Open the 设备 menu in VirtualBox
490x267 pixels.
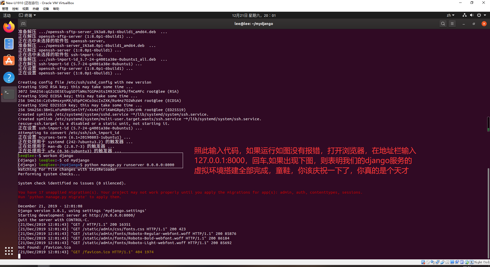(46, 9)
